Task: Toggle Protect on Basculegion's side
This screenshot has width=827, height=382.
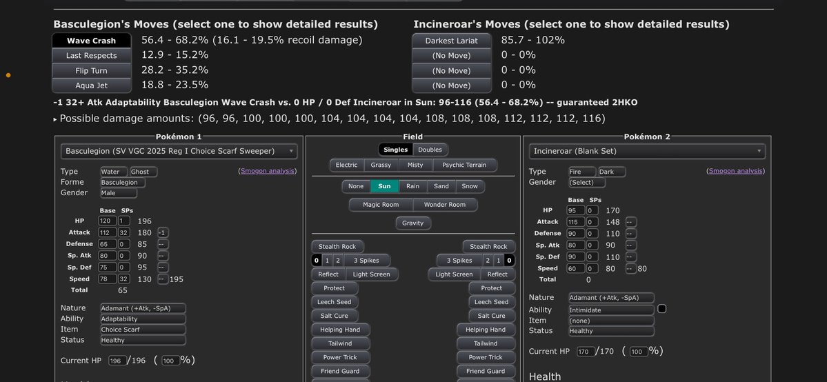Action: tap(335, 288)
